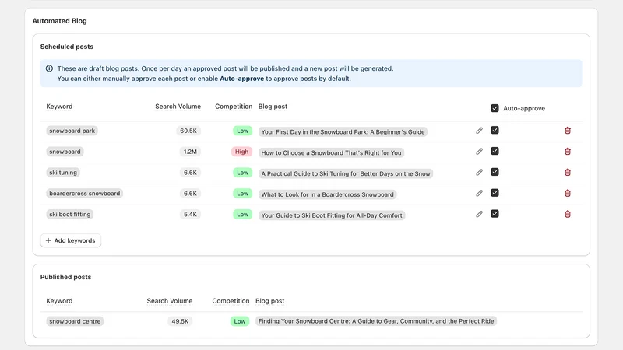Uncheck approval for How to Choose a Snowboard
Screen dimensions: 623x350
click(495, 151)
